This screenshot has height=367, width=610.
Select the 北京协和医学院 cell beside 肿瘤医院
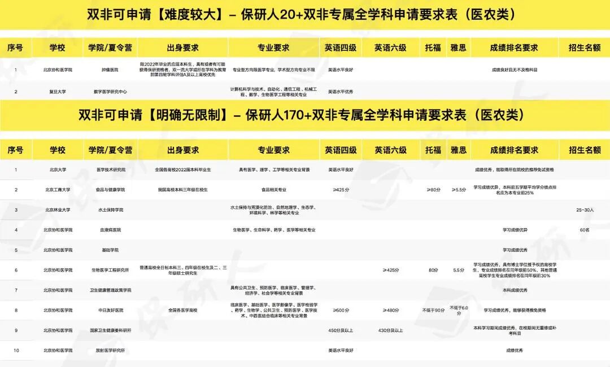[58, 70]
